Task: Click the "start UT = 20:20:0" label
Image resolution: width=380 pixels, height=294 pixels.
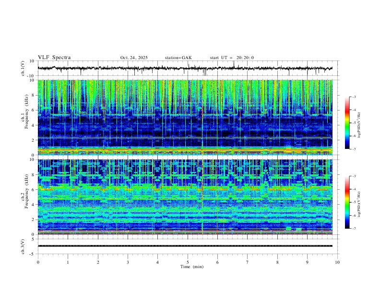Action: click(232, 58)
